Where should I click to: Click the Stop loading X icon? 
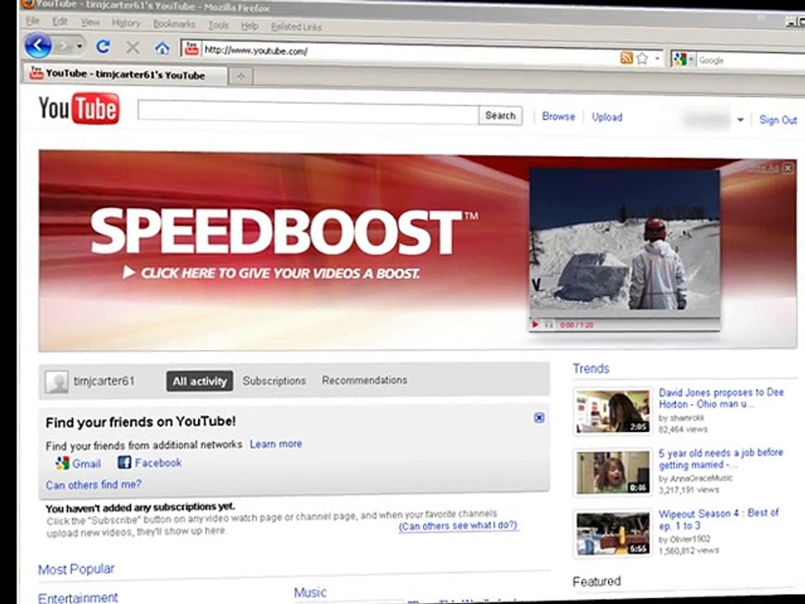[x=132, y=48]
